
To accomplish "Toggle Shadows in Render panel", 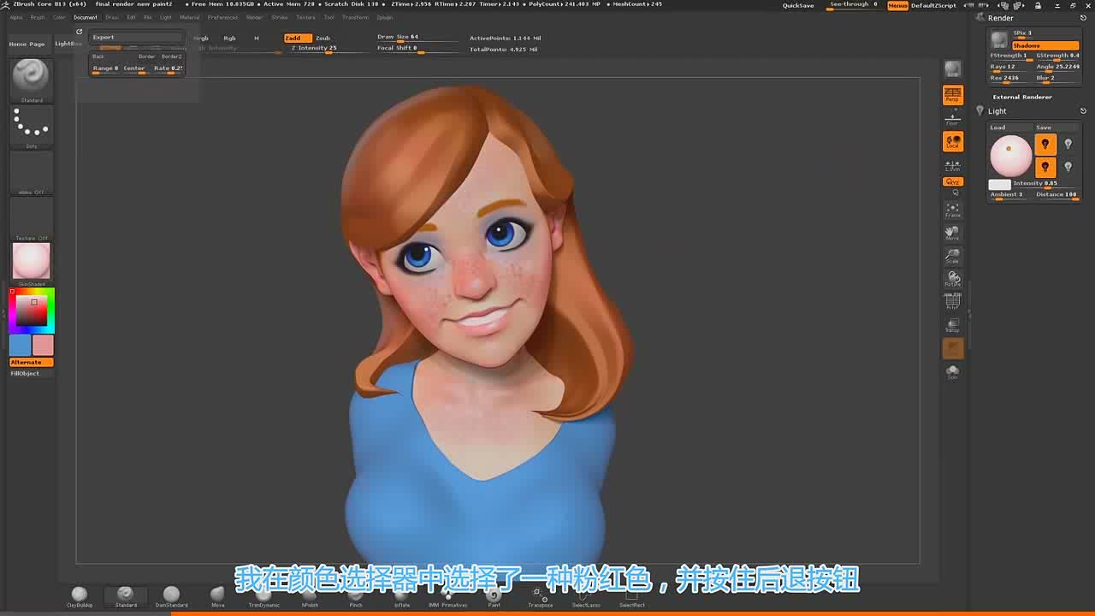I will (x=1045, y=45).
